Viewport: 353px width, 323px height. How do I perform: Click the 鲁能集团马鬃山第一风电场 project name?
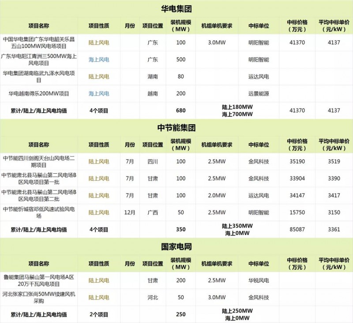tap(39, 280)
